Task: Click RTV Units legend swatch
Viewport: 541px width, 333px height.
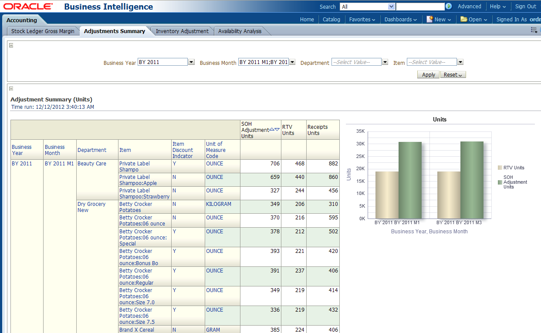Action: point(500,168)
